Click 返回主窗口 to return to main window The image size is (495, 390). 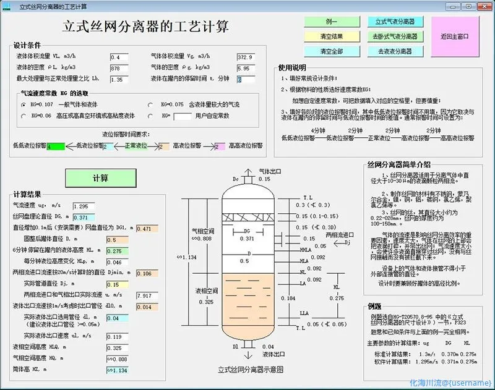tap(455, 36)
